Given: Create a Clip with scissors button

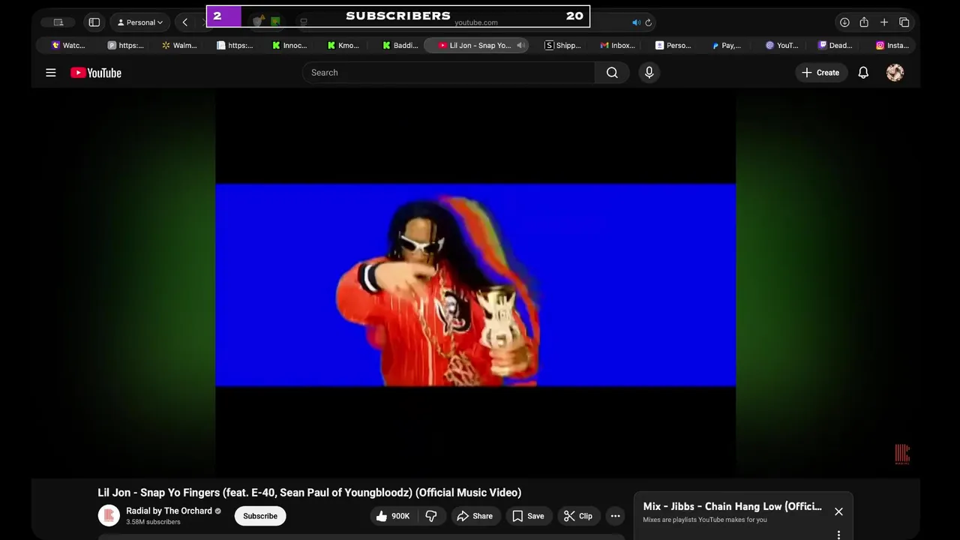Looking at the screenshot, I should point(578,516).
